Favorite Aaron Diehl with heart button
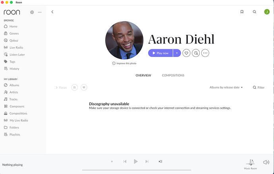The image size is (274, 174). [x=186, y=53]
